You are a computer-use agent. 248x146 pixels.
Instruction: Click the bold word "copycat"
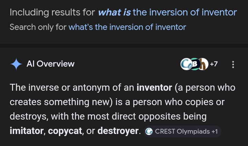tap(65, 131)
